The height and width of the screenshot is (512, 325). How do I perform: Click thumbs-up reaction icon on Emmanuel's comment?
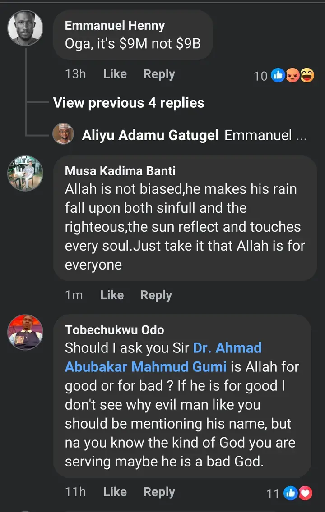pyautogui.click(x=278, y=76)
